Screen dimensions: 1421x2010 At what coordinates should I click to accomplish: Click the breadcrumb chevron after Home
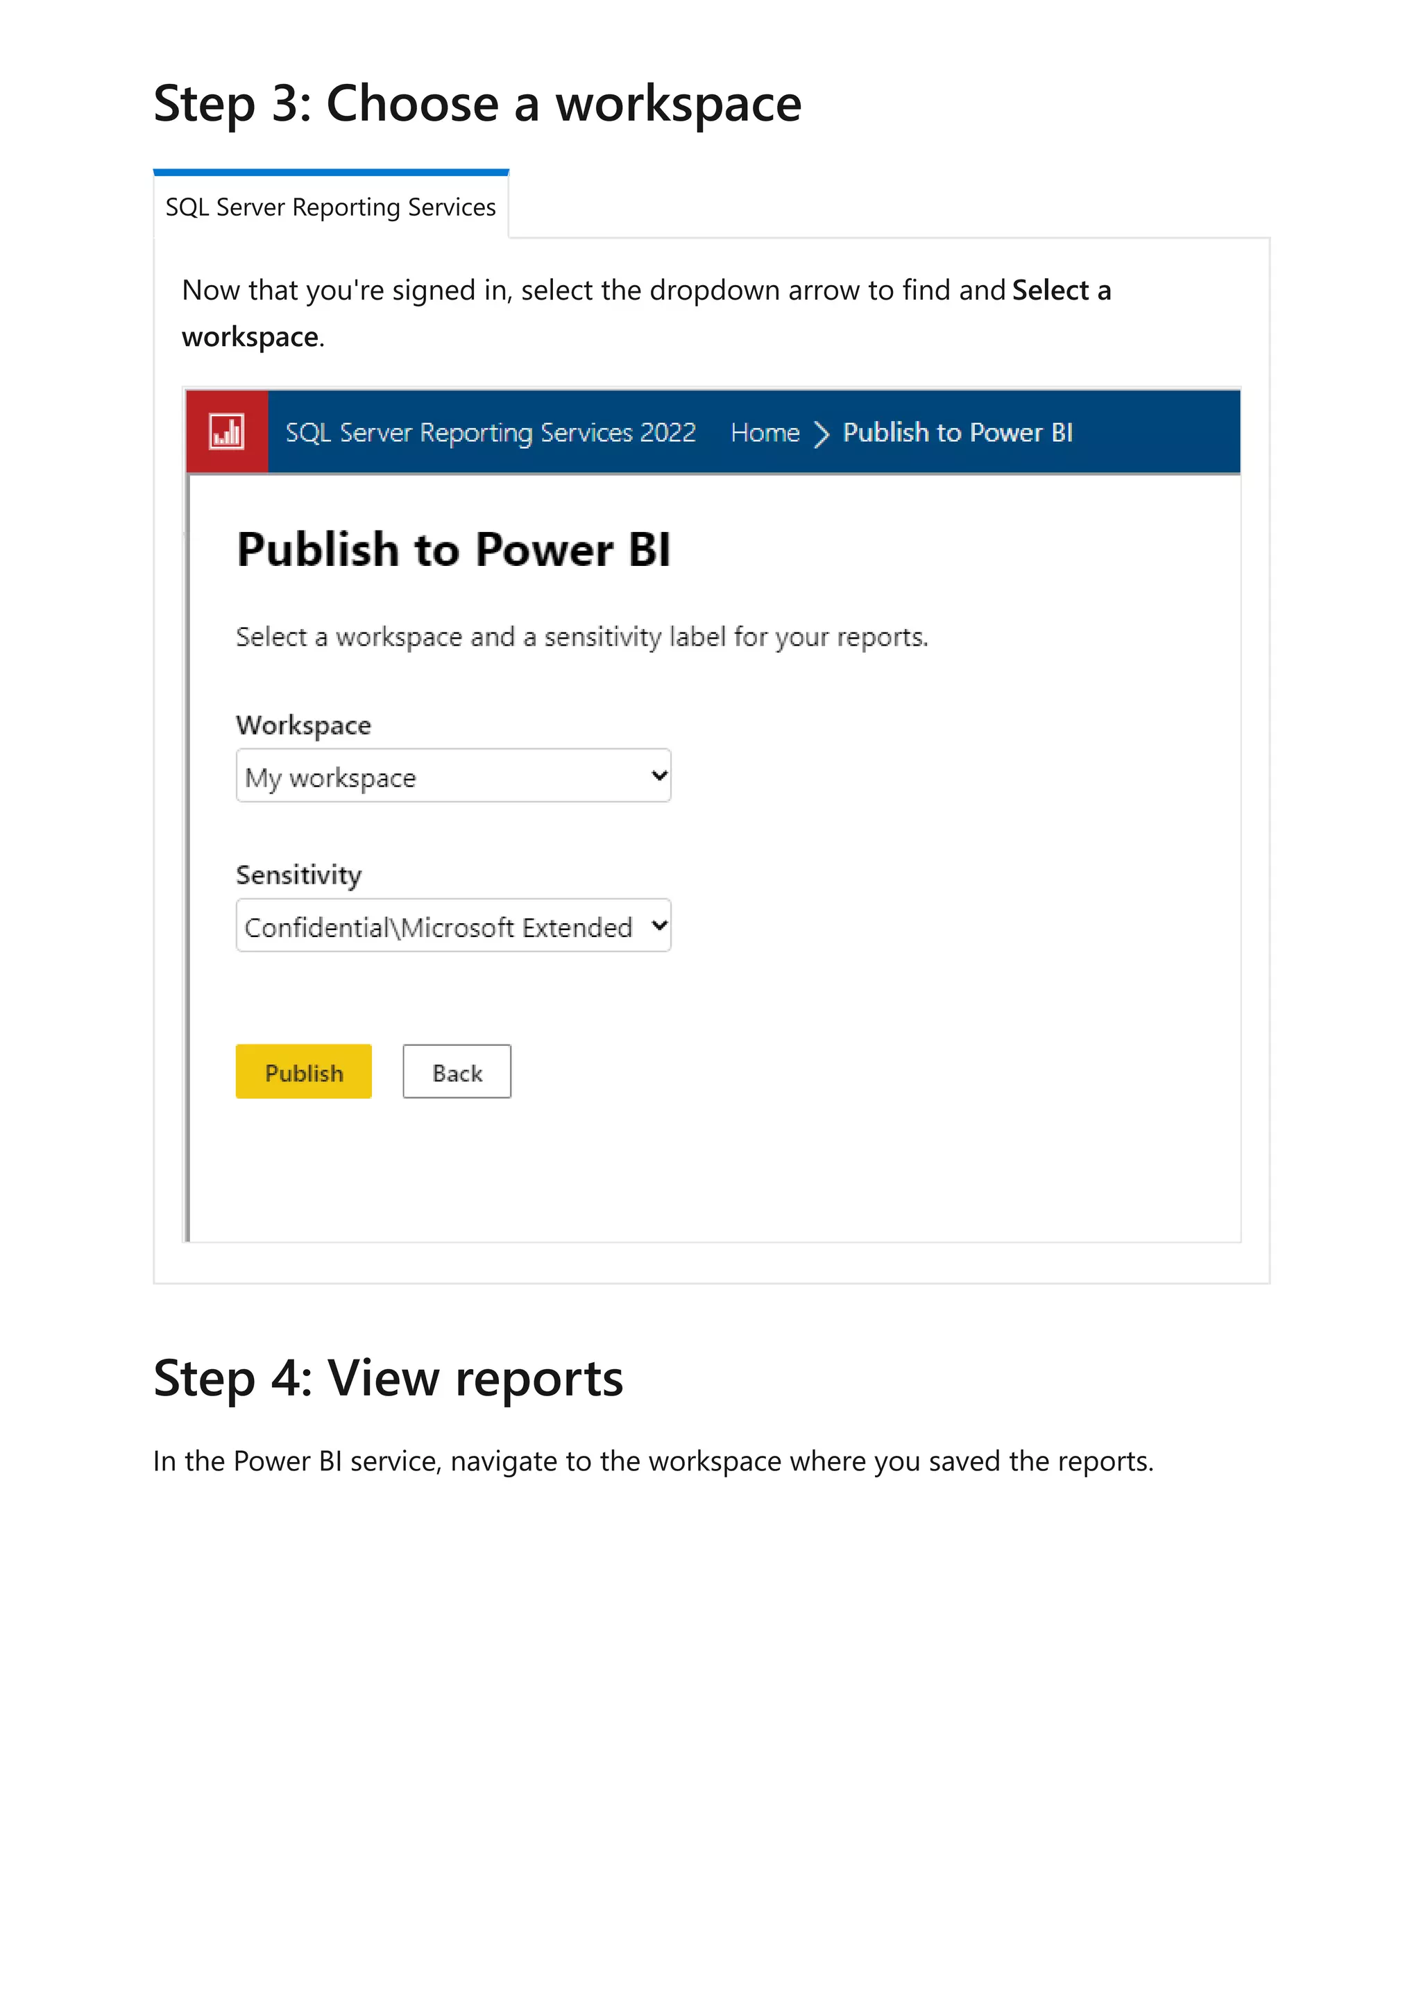click(820, 433)
